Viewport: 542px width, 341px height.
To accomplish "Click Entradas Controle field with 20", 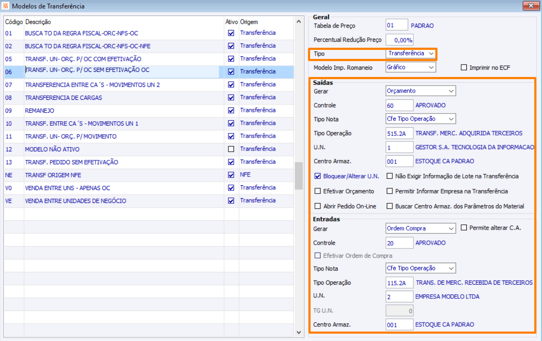I will pos(399,243).
